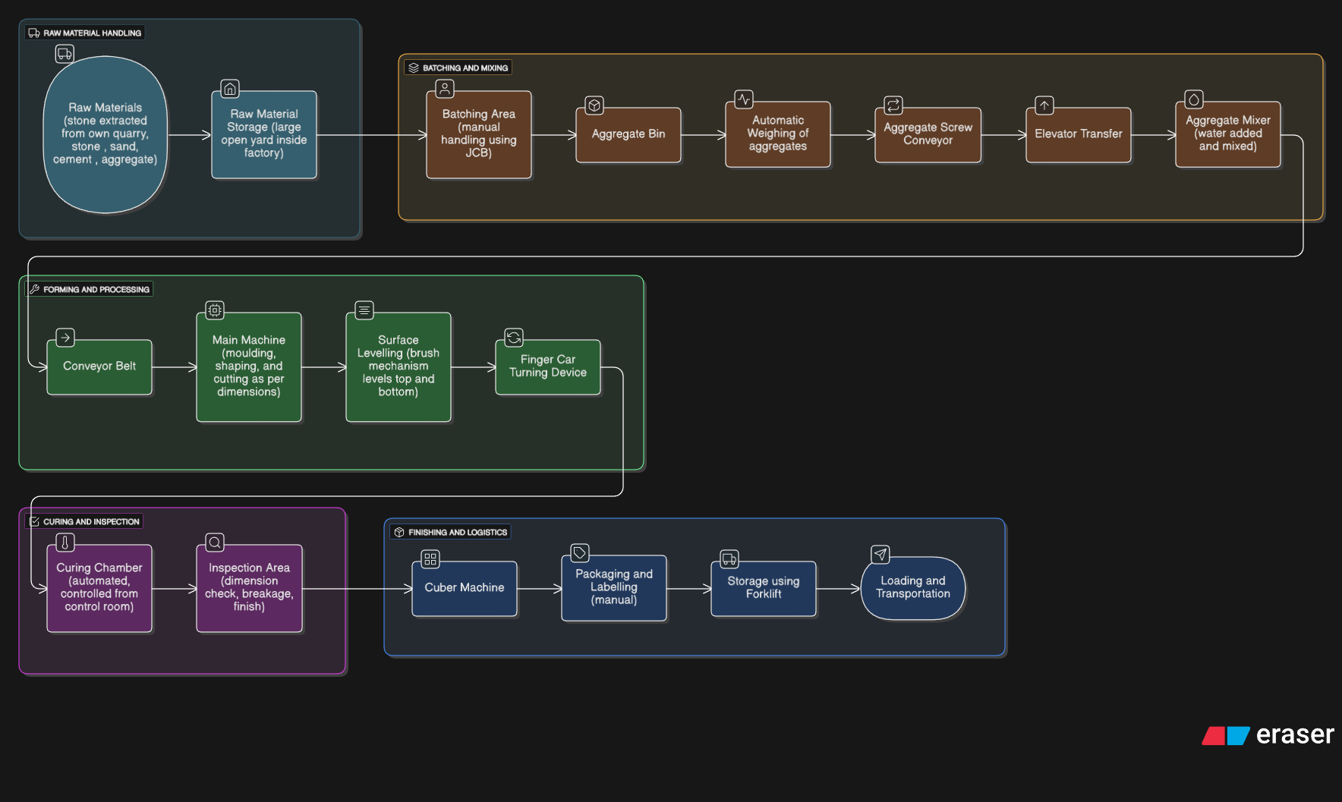Image resolution: width=1342 pixels, height=802 pixels.
Task: Select the Packaging and Labelling node
Action: point(614,588)
